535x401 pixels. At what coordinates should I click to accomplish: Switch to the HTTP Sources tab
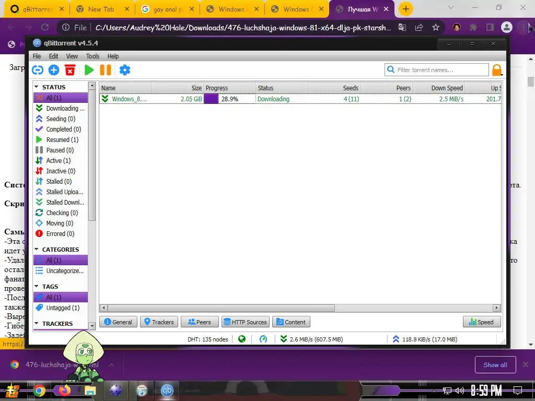[246, 322]
